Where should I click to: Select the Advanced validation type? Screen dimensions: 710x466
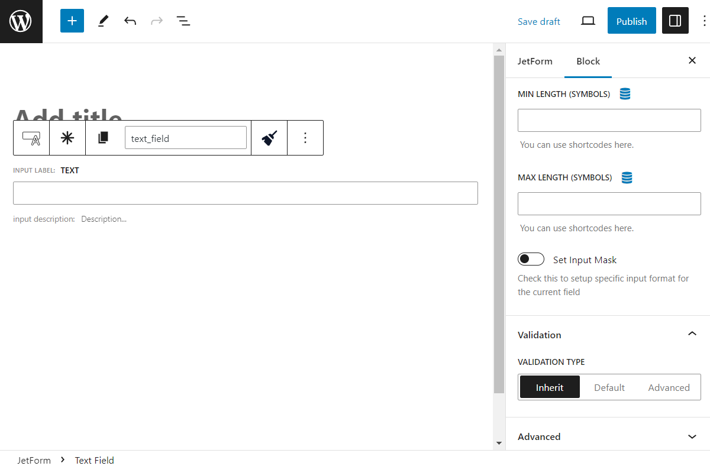[x=669, y=387]
